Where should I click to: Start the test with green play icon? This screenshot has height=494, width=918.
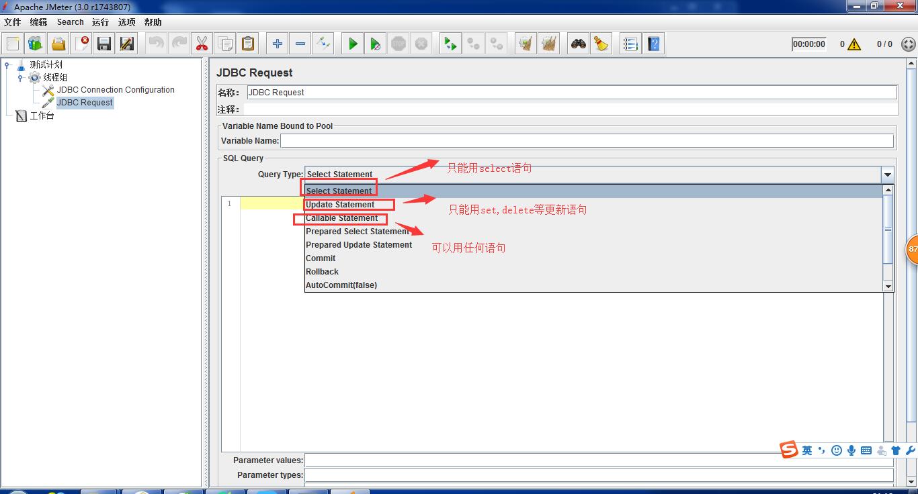point(353,44)
